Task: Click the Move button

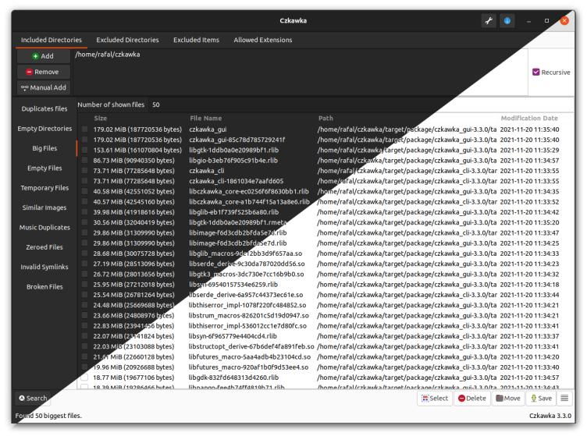Action: click(x=507, y=398)
